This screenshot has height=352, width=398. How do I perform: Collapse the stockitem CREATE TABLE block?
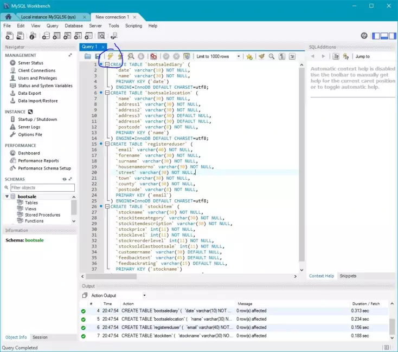point(107,206)
